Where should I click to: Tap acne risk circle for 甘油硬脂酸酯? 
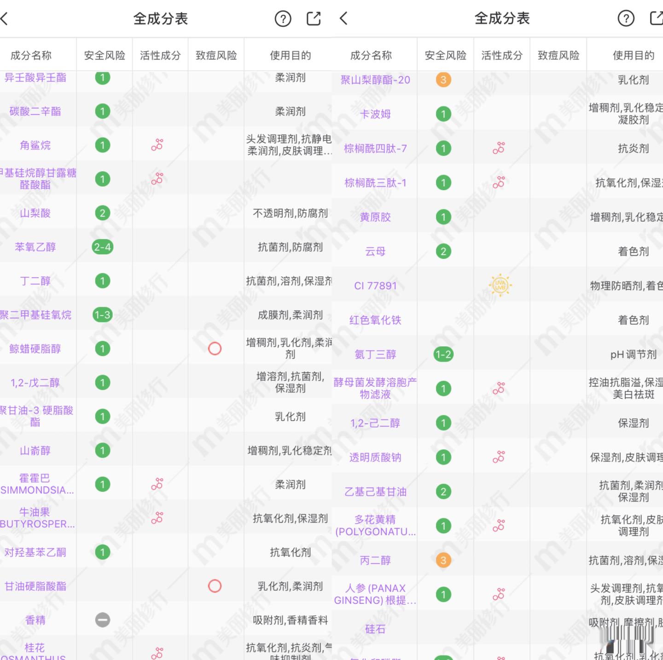coord(215,586)
